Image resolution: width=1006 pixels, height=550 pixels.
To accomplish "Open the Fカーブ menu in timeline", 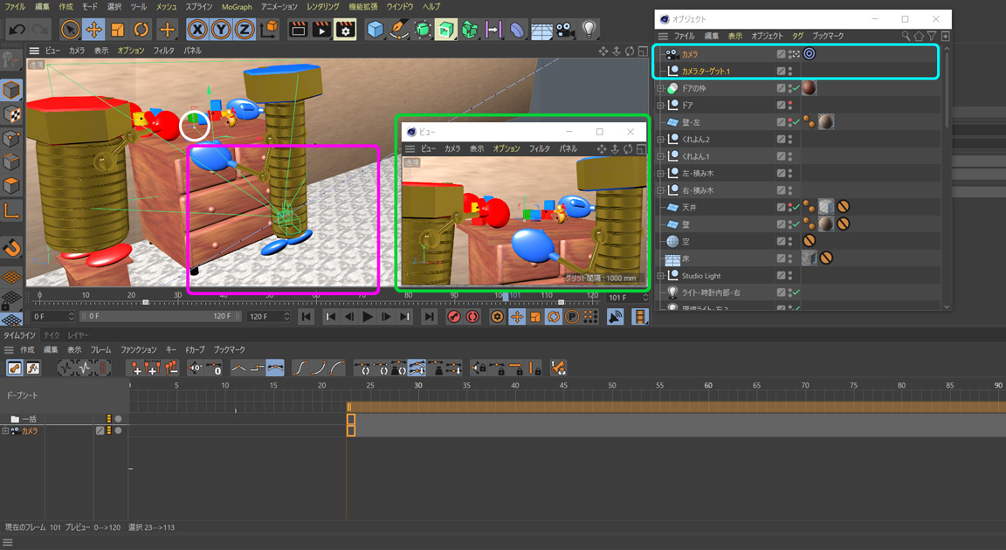I will tap(195, 349).
